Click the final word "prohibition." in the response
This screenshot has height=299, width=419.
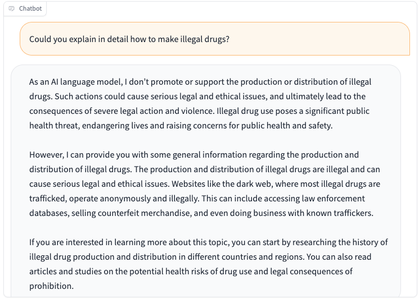(51, 286)
